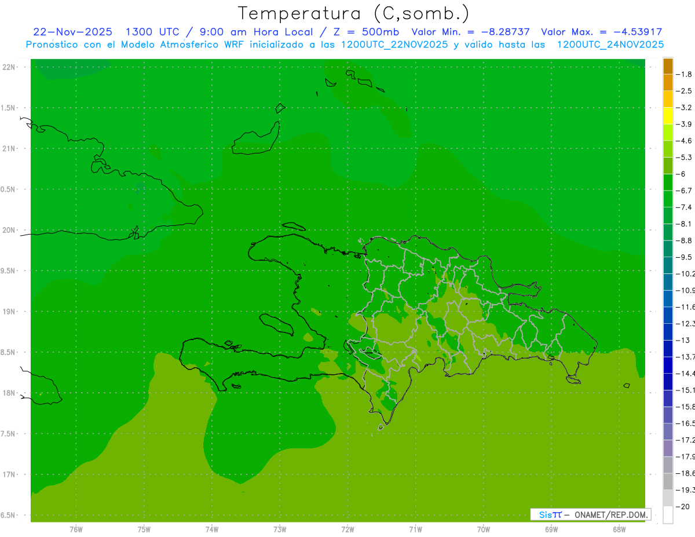Click the '72W' longitude label
This screenshot has height=537, width=695.
click(x=348, y=529)
